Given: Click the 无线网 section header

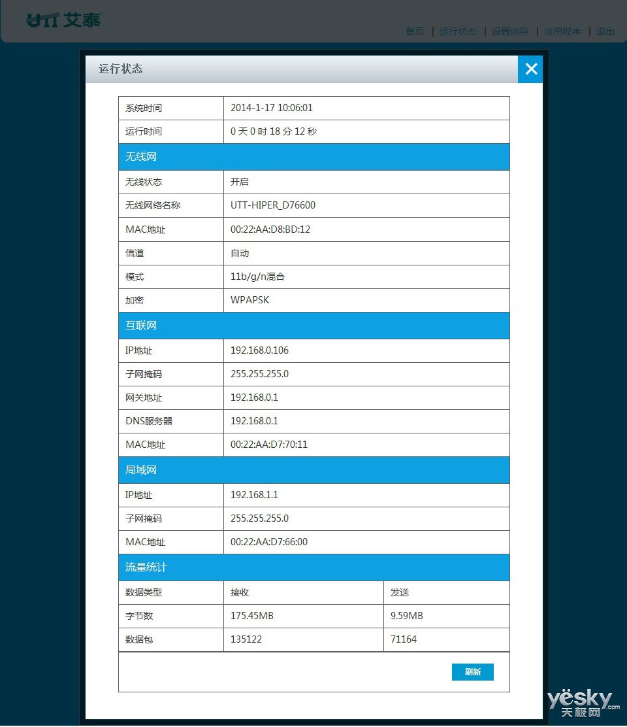Looking at the screenshot, I should 314,157.
